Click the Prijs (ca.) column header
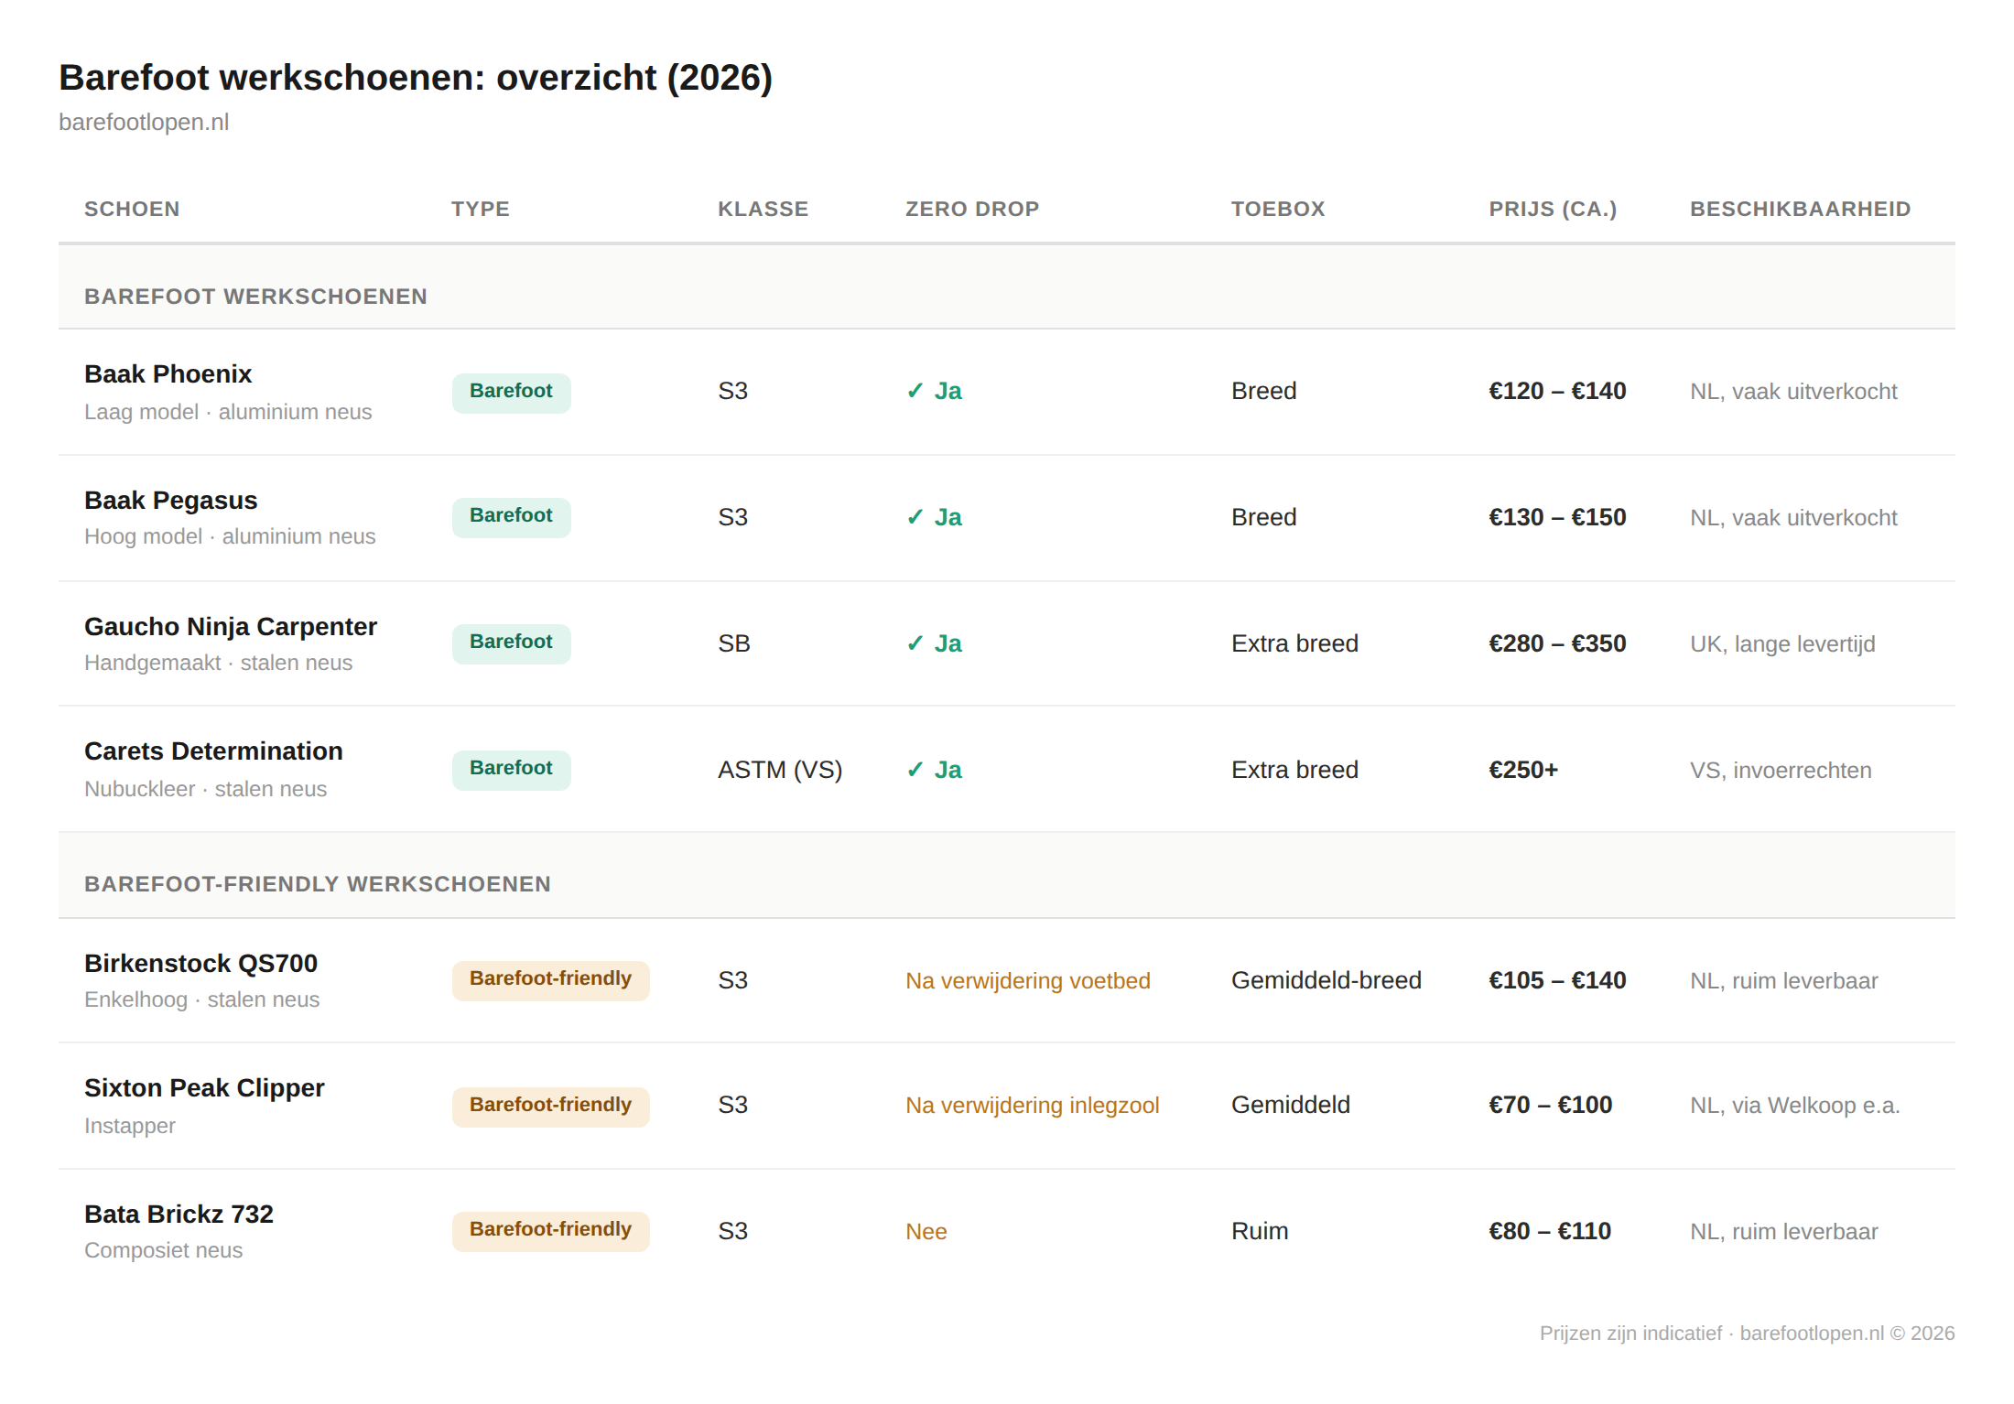Screen dimensions: 2014x1404 click(x=1553, y=210)
